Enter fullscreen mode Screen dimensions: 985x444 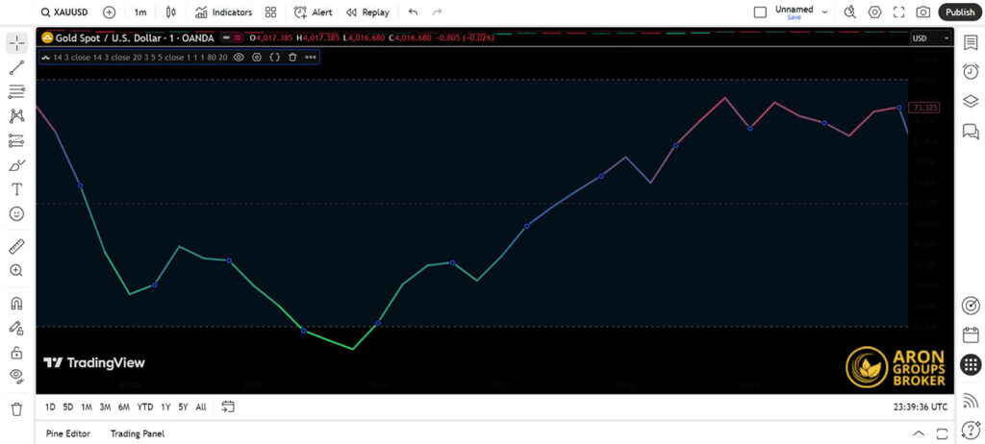click(899, 12)
